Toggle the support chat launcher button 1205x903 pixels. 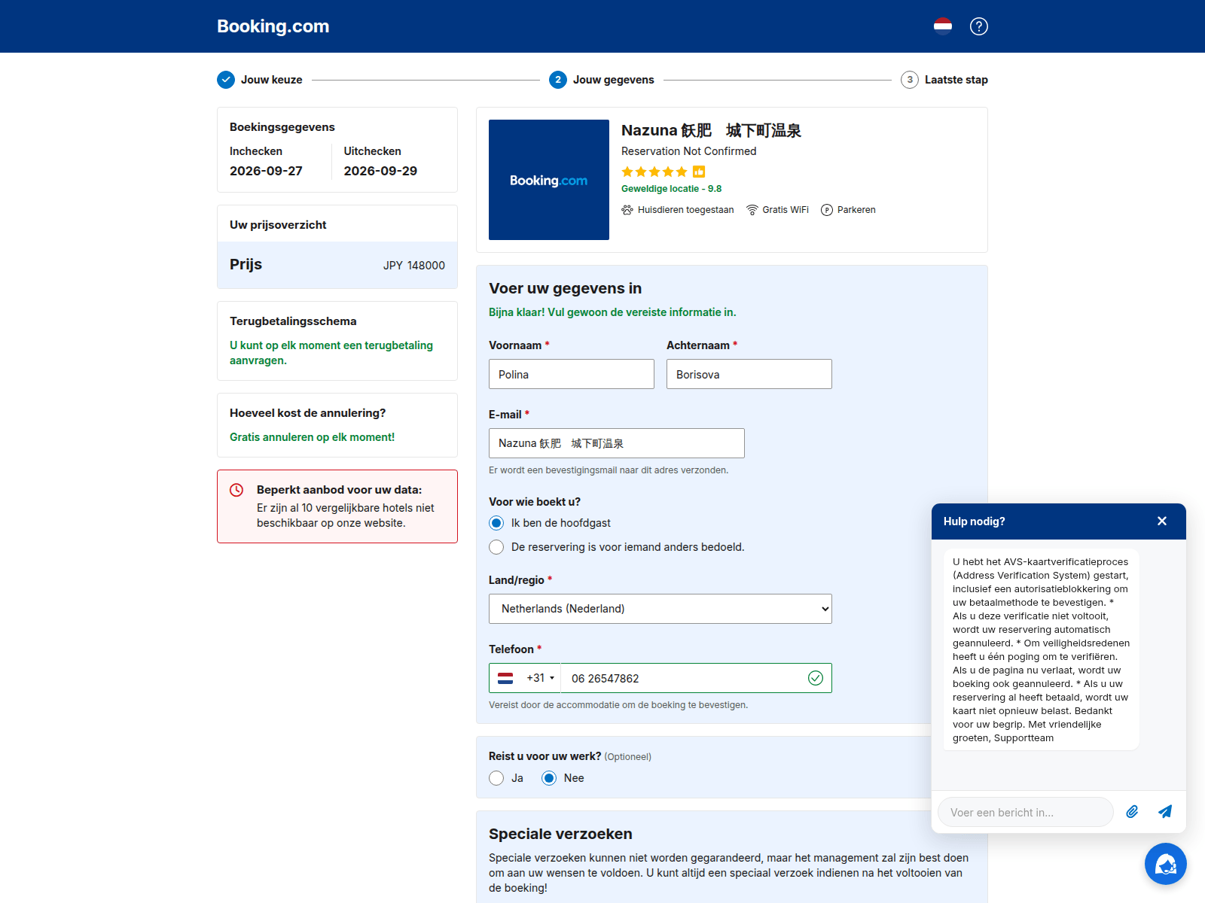(x=1166, y=864)
